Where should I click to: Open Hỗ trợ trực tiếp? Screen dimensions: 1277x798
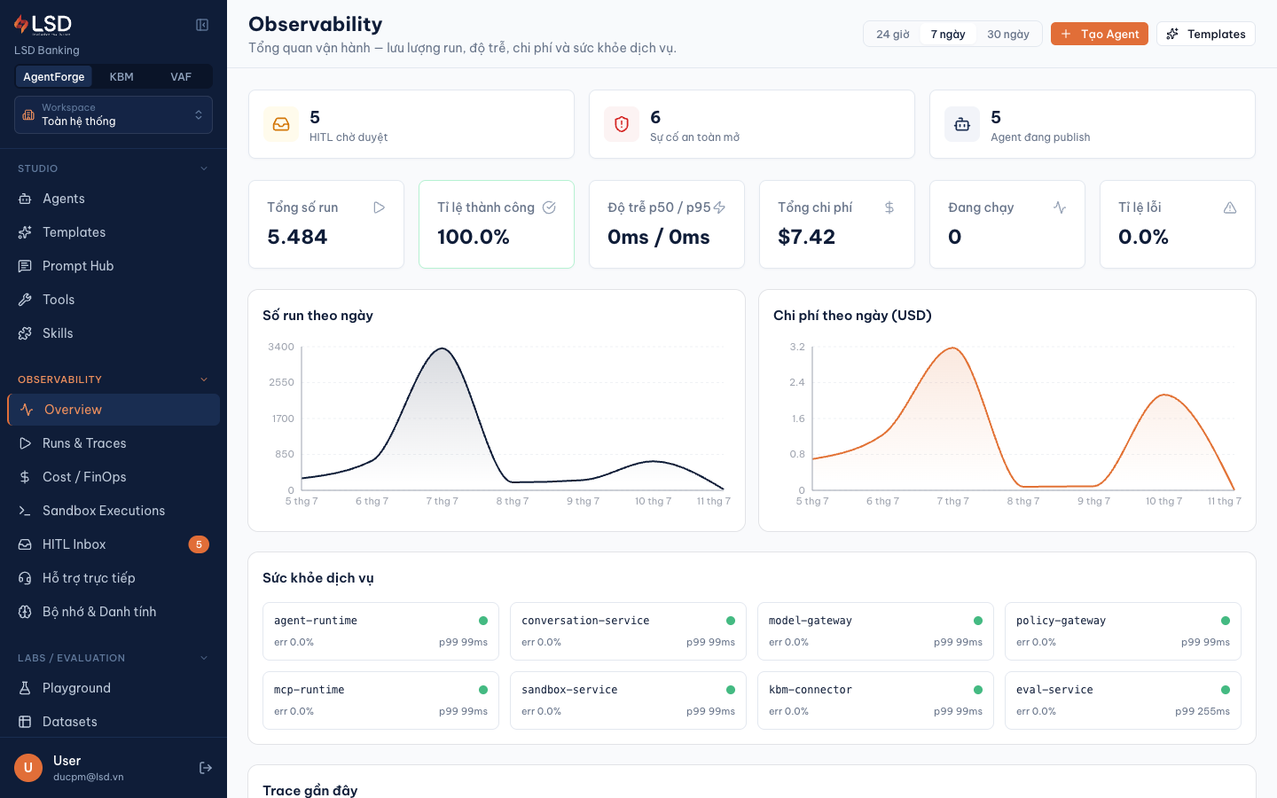(x=114, y=578)
